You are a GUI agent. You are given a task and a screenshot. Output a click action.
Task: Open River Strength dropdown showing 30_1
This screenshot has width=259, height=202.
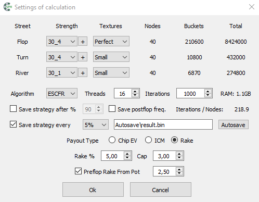[62, 72]
